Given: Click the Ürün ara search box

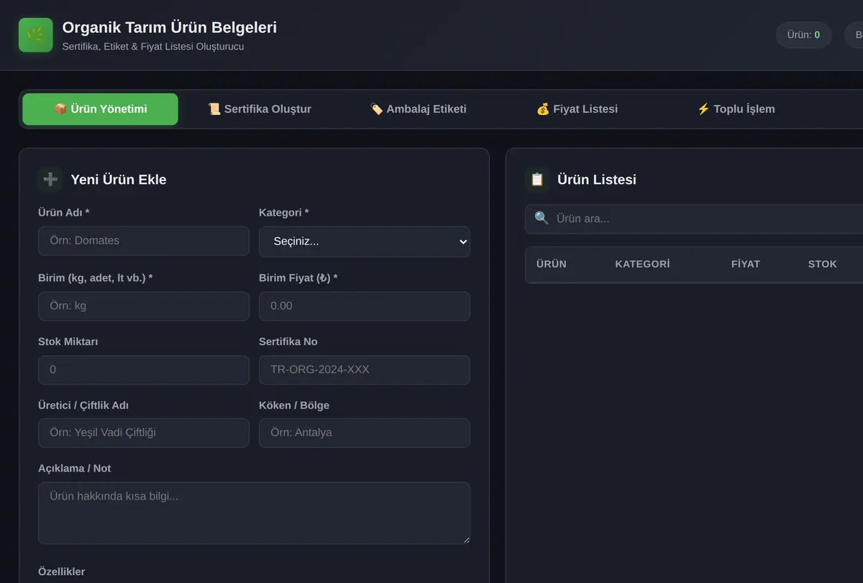Looking at the screenshot, I should click(694, 219).
